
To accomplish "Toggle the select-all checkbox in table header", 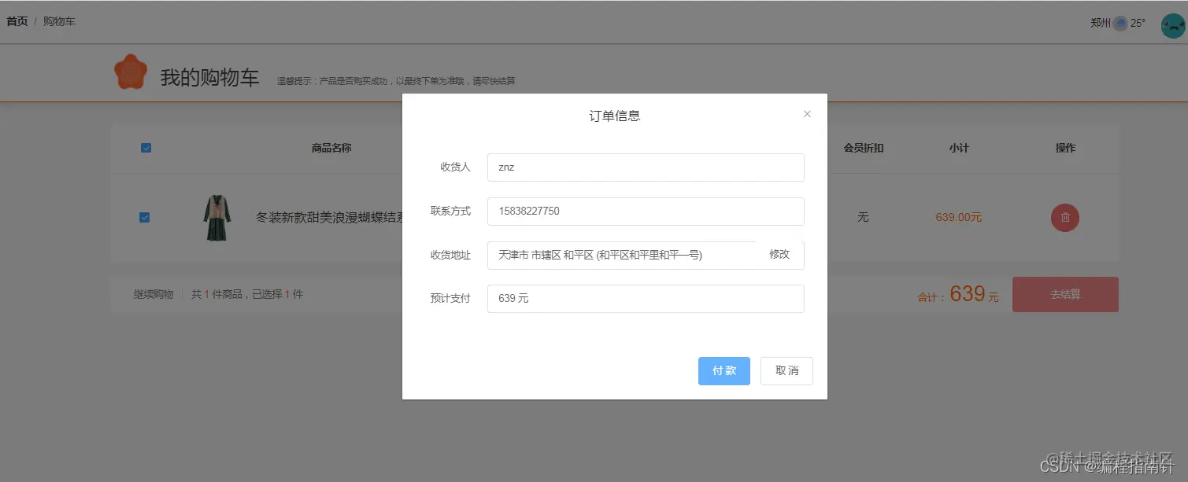I will 146,148.
